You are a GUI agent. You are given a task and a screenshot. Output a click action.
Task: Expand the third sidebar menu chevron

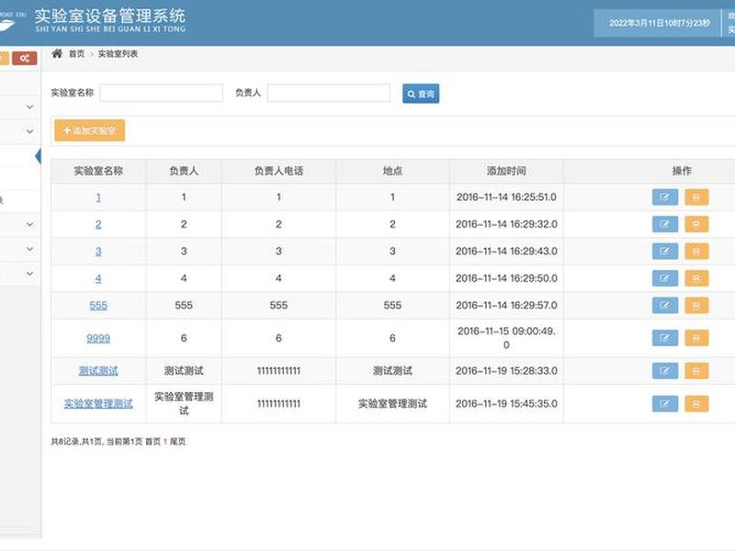(29, 224)
